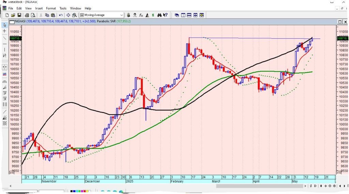Click the green dollar sign icon

153,15
